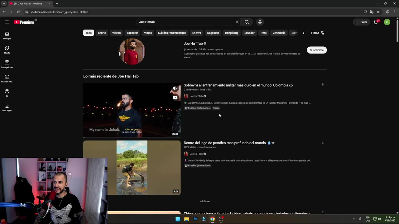Select the Venezuela chip
Screen dimensions: 399x224
pos(279,33)
